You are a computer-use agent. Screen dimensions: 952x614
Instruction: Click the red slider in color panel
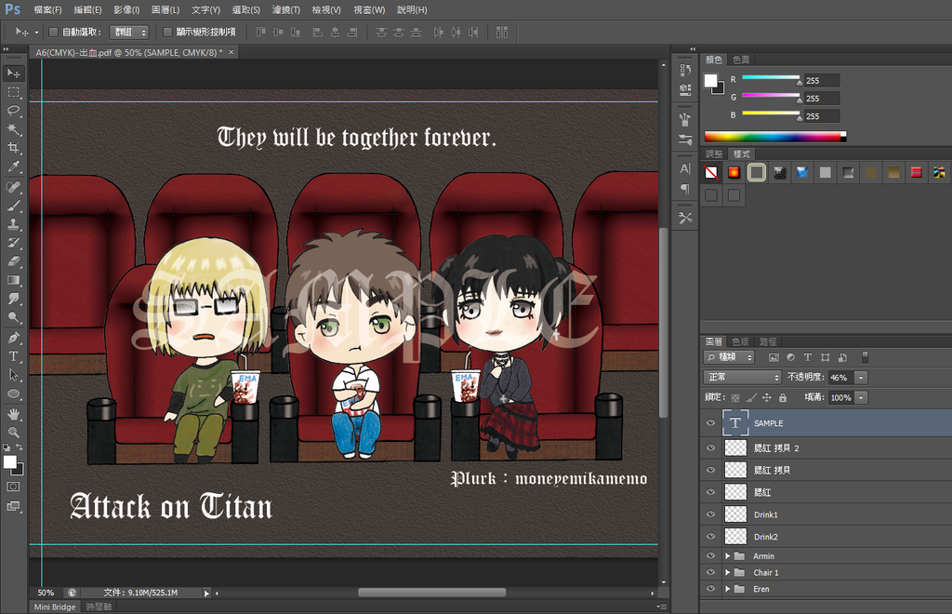click(771, 78)
